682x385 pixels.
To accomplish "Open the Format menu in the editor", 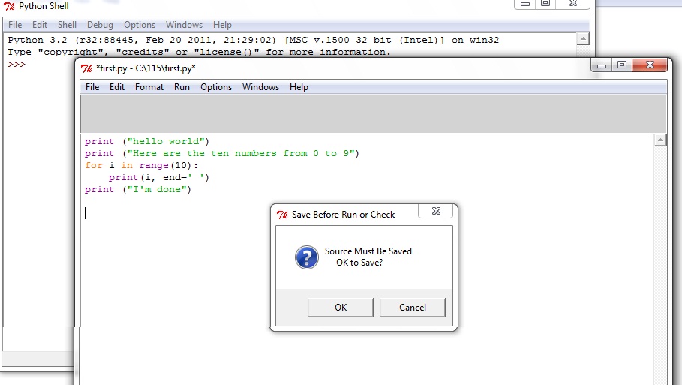I will coord(149,87).
